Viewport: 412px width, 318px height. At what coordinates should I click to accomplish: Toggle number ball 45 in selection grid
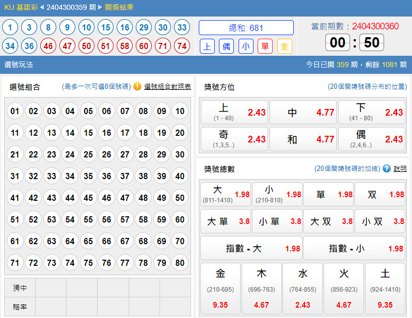[x=88, y=198]
